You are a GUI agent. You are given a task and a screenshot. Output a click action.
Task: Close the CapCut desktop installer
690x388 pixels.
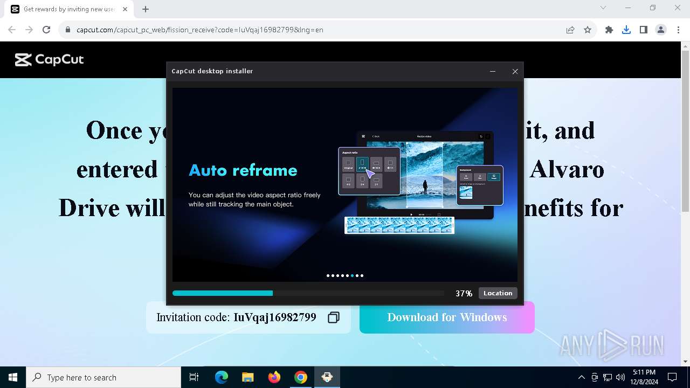coord(515,71)
